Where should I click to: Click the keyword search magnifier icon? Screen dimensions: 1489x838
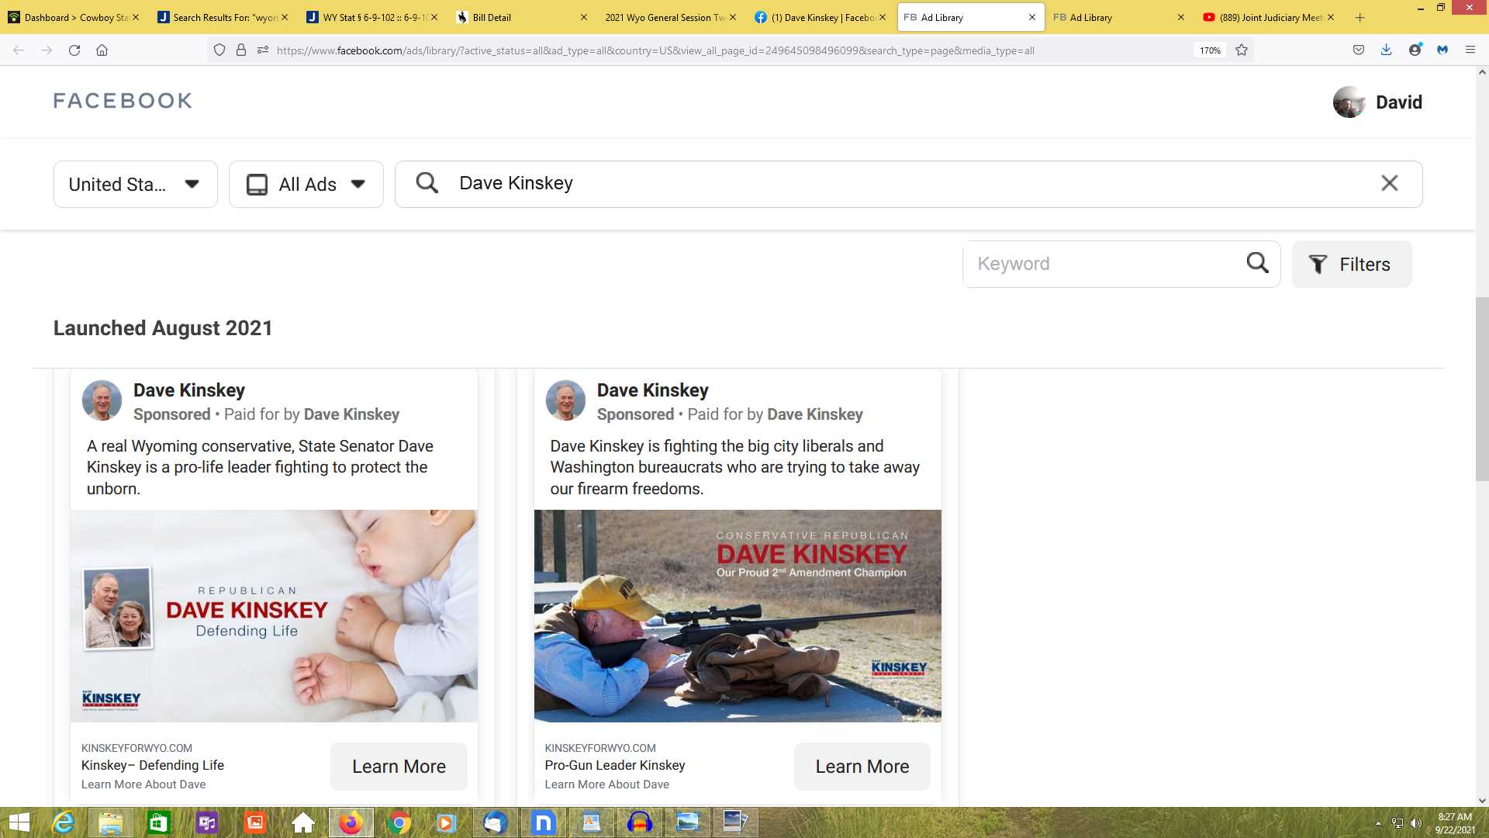pyautogui.click(x=1257, y=263)
